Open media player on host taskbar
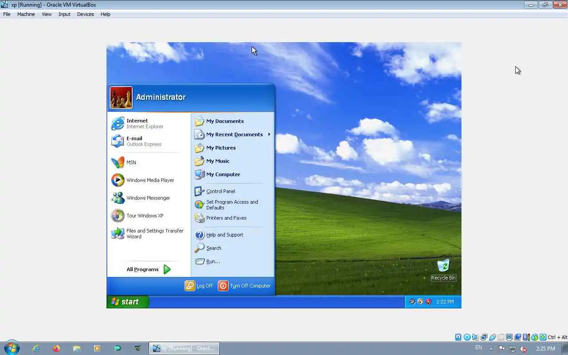The height and width of the screenshot is (355, 568). tap(97, 348)
